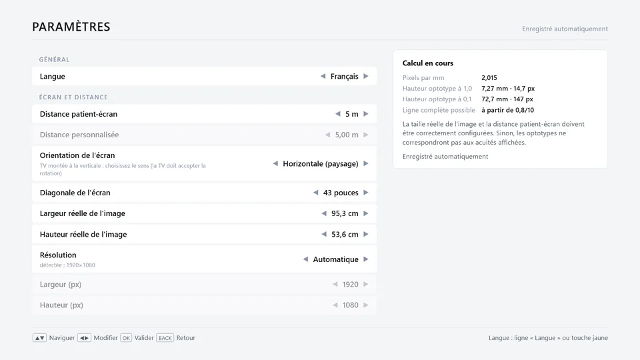Increase Distance patient-écran with right arrow

click(366, 114)
